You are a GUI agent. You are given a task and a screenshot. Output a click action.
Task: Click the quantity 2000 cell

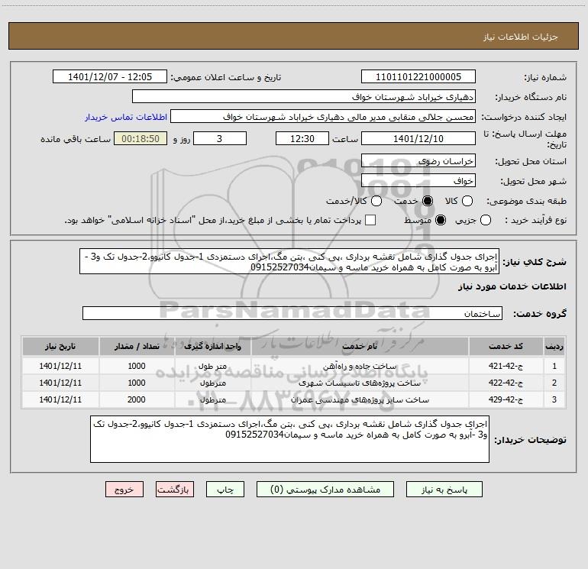click(x=137, y=400)
